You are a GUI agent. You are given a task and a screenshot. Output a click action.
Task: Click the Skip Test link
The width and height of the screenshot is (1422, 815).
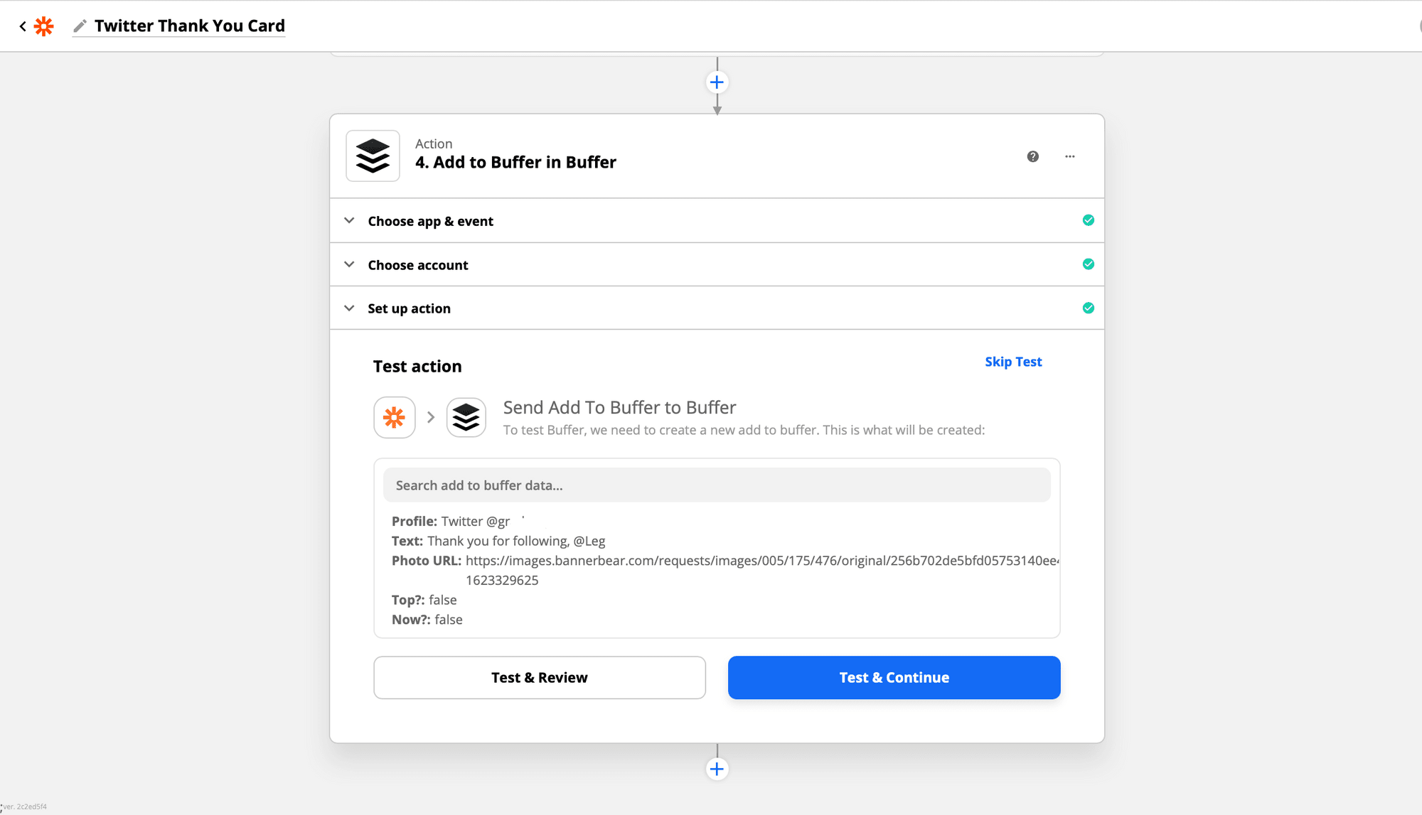[1013, 362]
